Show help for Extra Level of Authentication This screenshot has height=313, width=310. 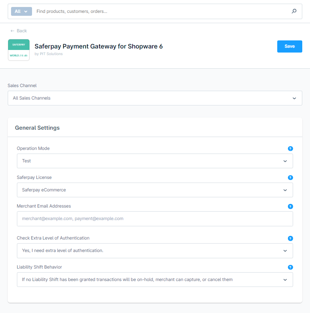(290, 238)
